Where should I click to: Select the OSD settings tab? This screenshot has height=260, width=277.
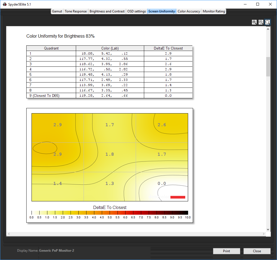[x=136, y=11]
